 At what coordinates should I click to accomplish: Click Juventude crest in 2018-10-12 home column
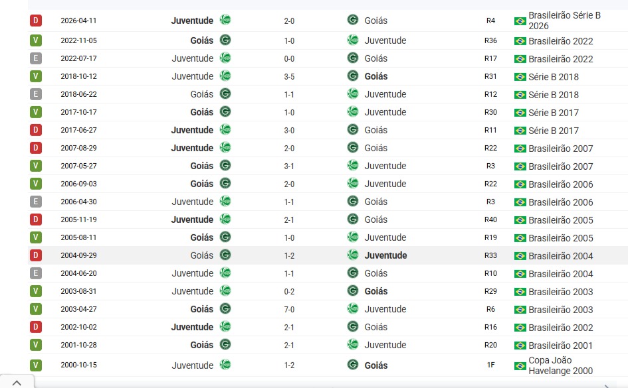tap(225, 76)
